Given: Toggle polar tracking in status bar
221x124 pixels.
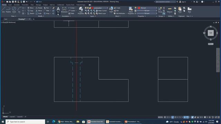Looking at the screenshot, I should 175,117.
